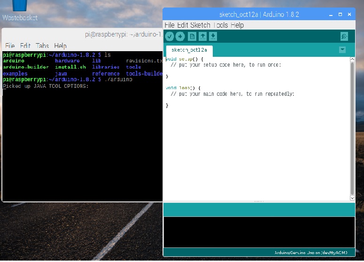Open the Serial Monitor magnifier icon
The height and width of the screenshot is (262, 364).
[x=344, y=37]
